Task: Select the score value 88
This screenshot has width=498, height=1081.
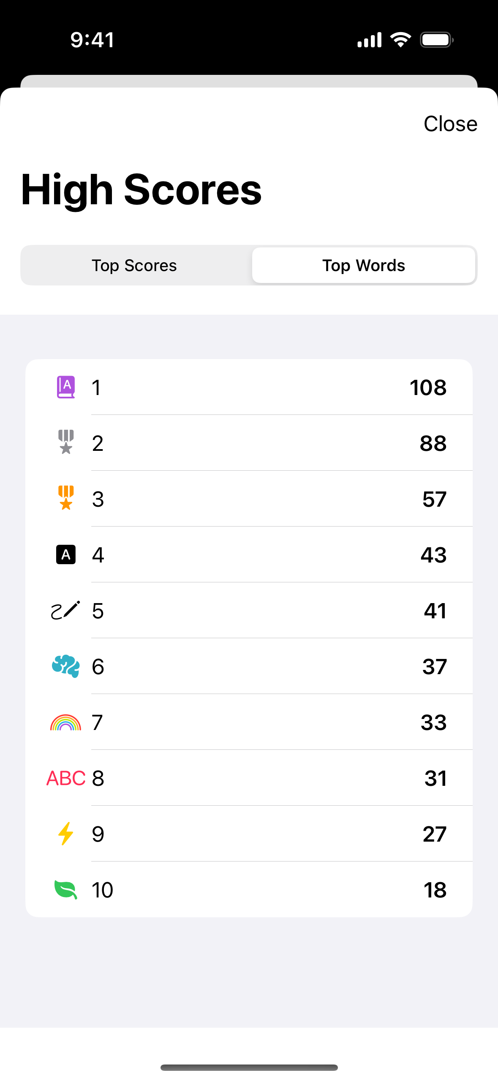Action: coord(433,443)
